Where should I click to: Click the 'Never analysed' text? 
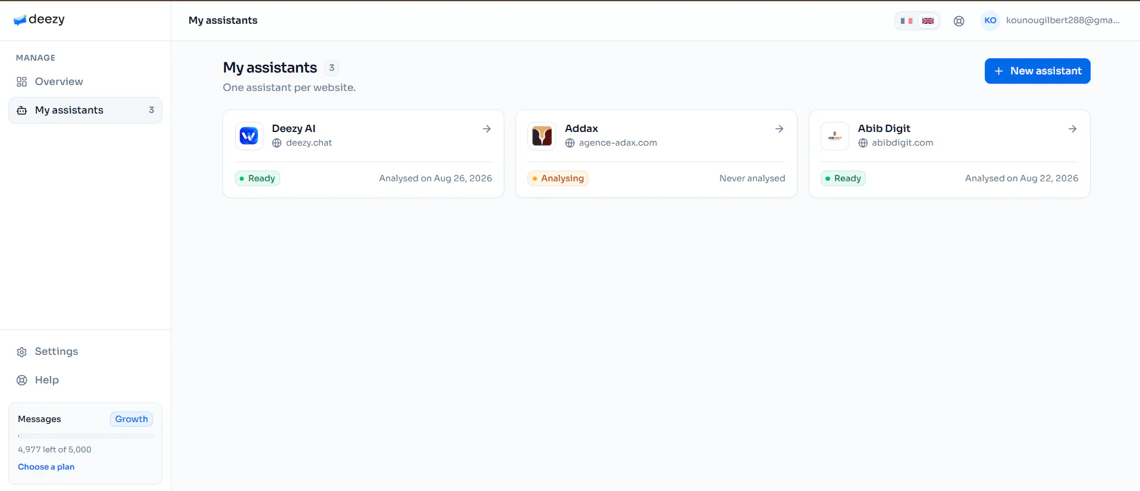(752, 179)
